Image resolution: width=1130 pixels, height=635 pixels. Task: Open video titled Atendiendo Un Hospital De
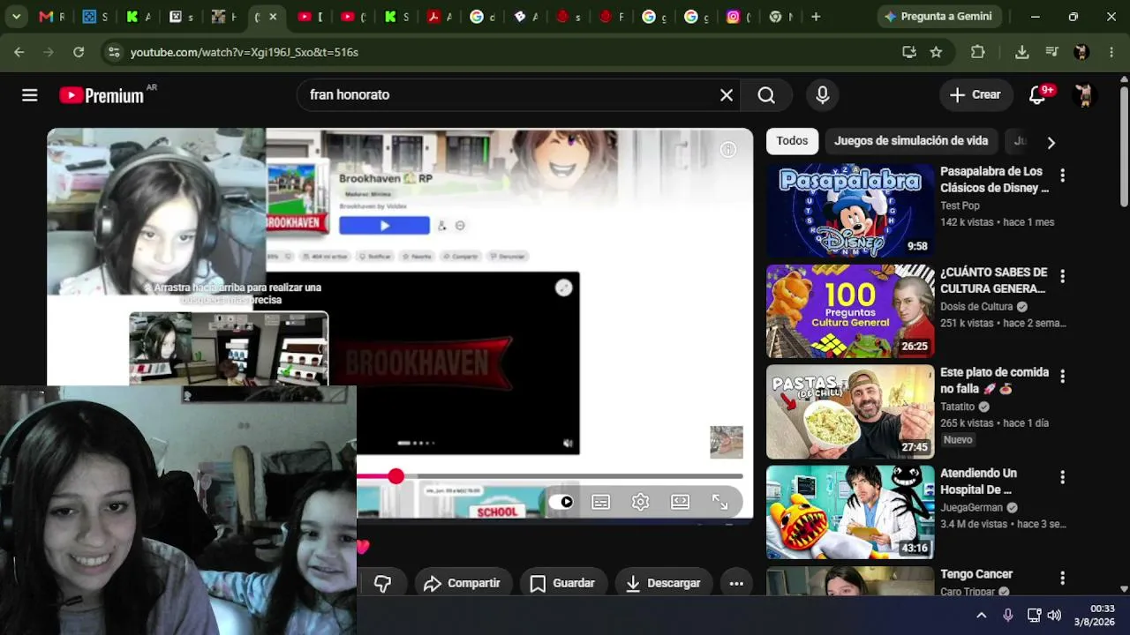tap(978, 482)
